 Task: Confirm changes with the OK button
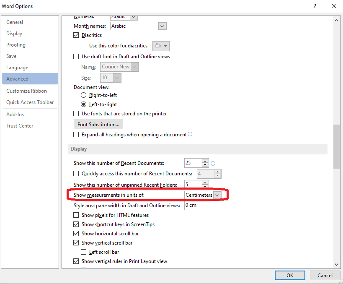(x=290, y=275)
